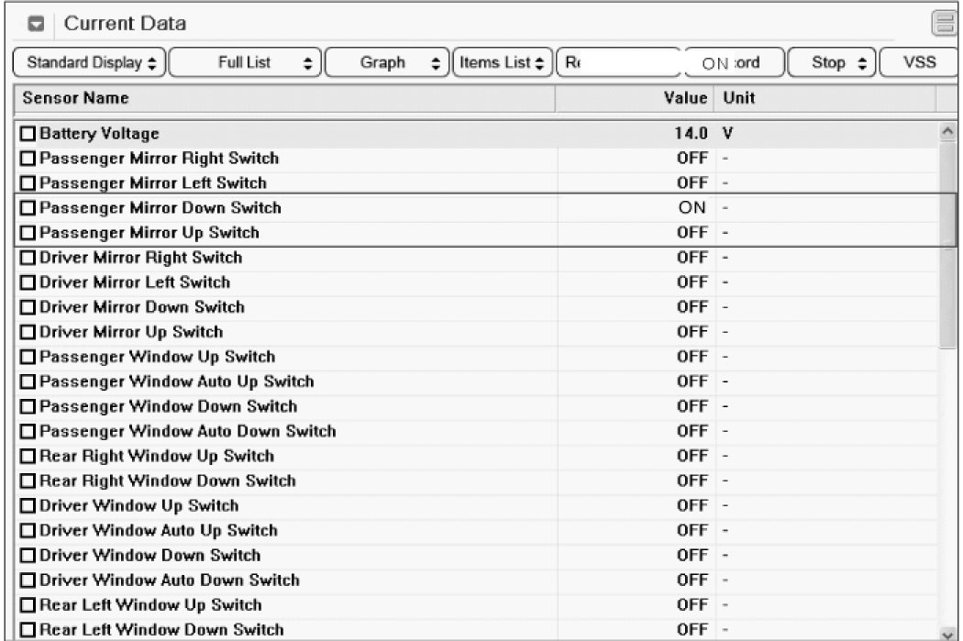Tick the Driver Window Up Switch checkbox
963x641 pixels.
[28, 505]
